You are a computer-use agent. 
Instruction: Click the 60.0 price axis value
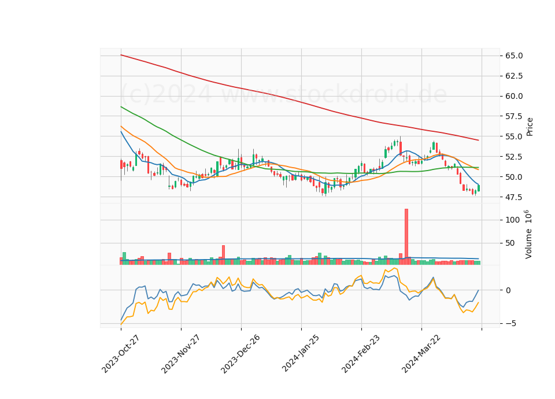click(514, 97)
